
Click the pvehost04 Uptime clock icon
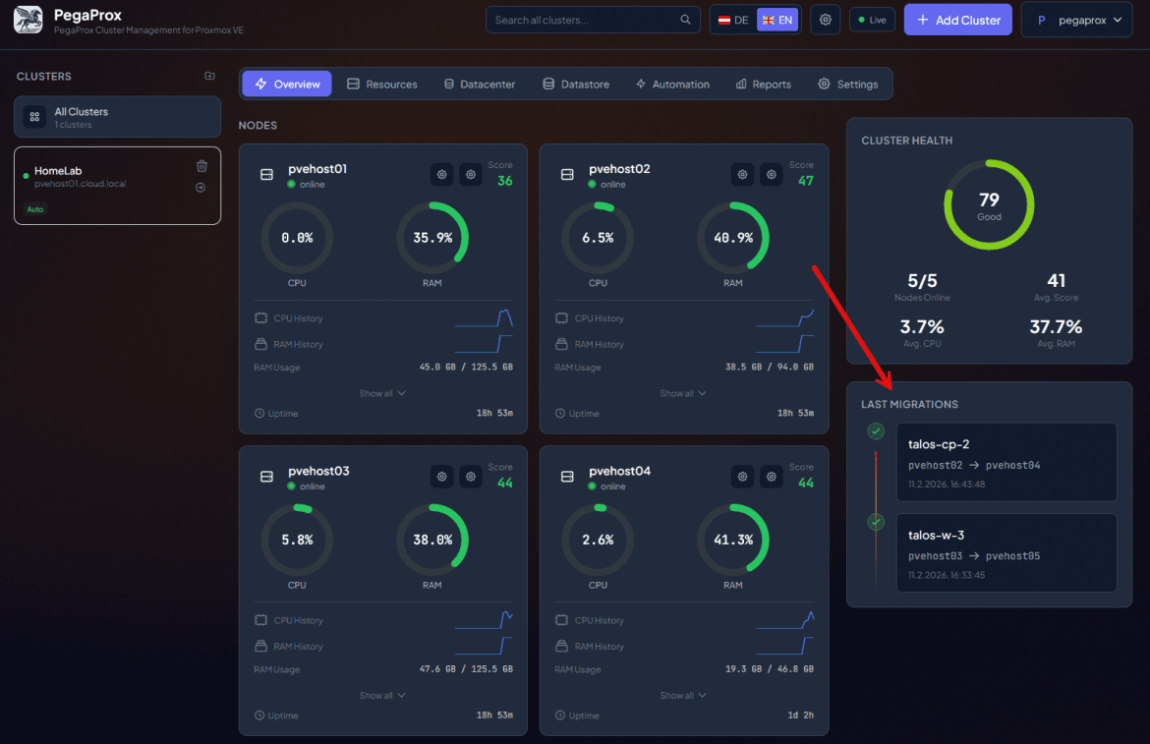560,715
